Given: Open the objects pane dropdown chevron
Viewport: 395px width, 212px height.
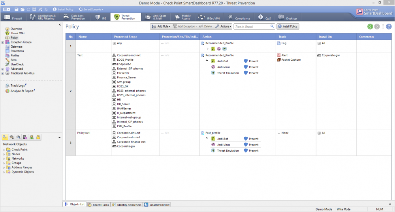Looking at the screenshot, I should coord(60,138).
